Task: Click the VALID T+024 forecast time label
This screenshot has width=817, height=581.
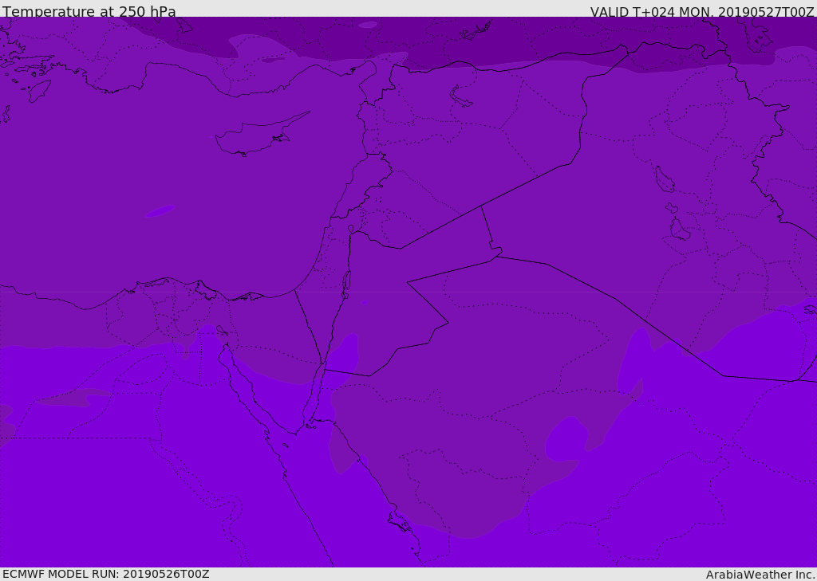Action: pos(701,12)
